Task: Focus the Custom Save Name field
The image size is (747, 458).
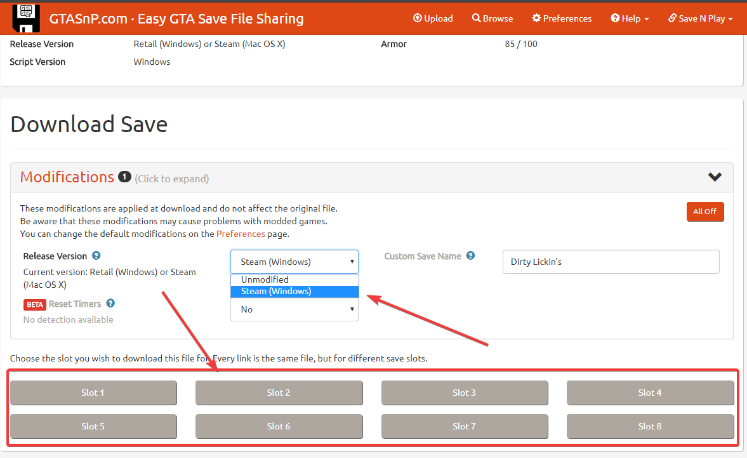Action: coord(611,262)
